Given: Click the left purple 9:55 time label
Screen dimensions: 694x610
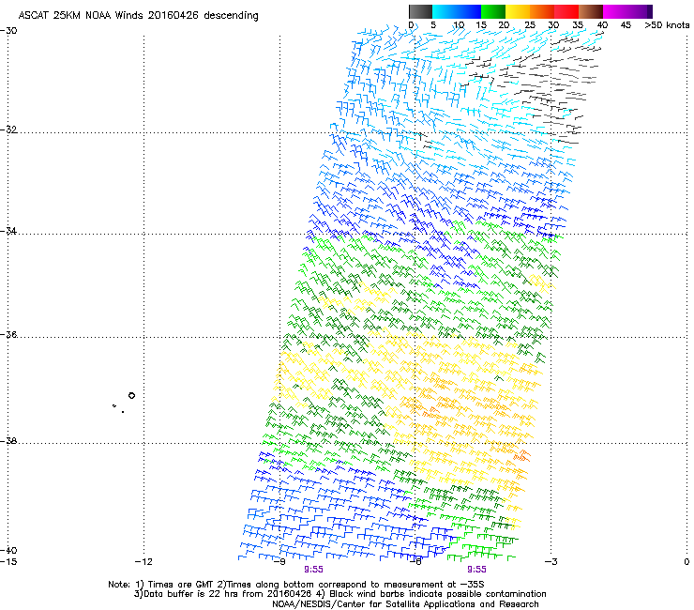Looking at the screenshot, I should point(313,570).
